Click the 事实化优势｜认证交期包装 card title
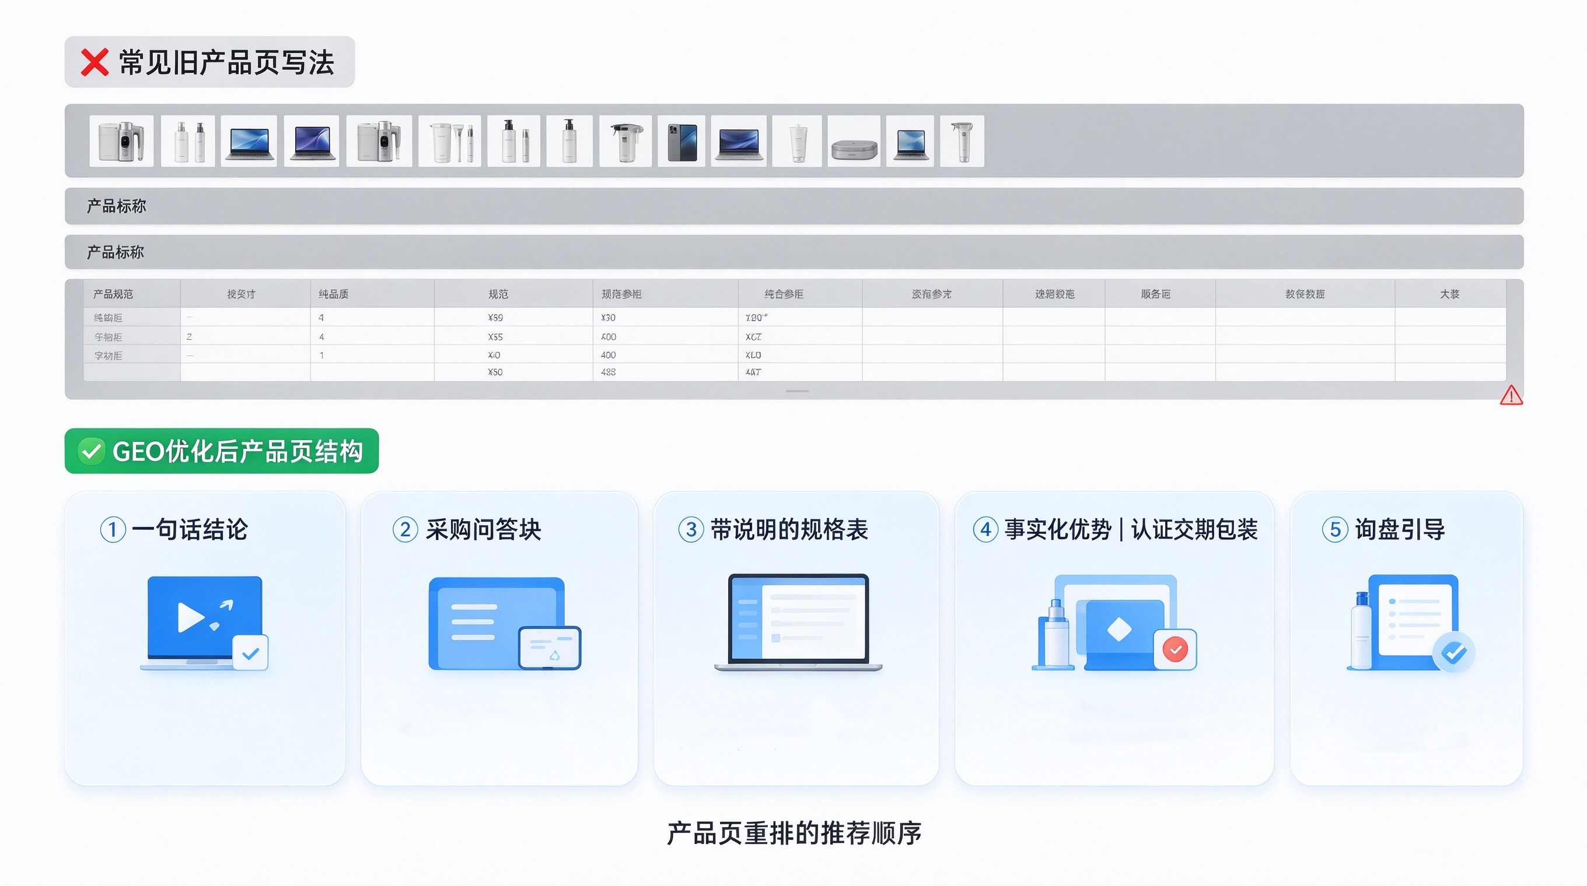 click(x=1131, y=530)
